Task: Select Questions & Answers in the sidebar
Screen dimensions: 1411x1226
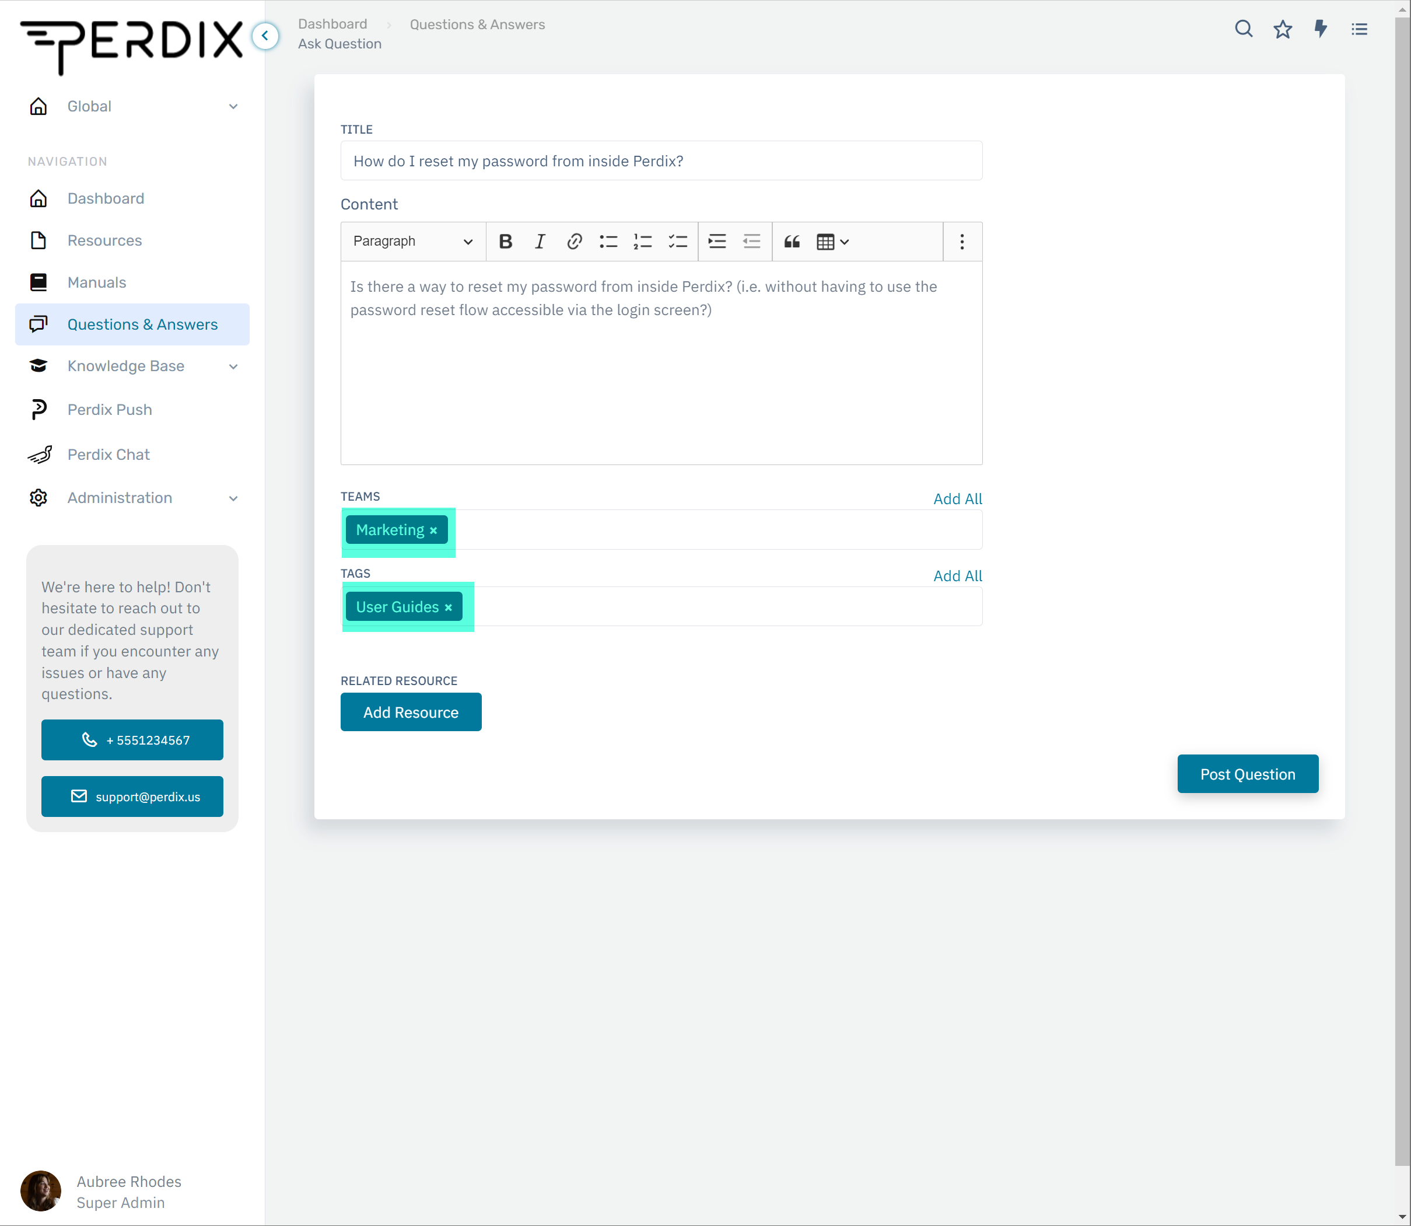Action: (132, 324)
